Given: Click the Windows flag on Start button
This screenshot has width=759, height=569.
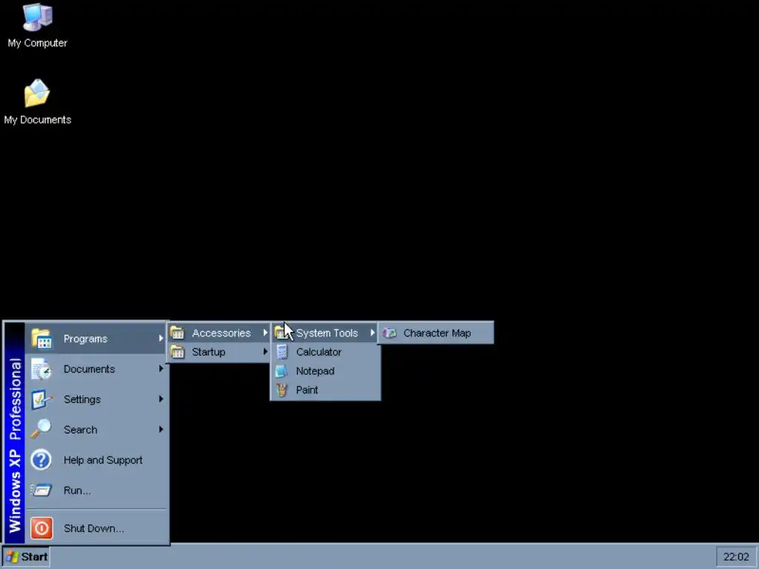Looking at the screenshot, I should [12, 557].
